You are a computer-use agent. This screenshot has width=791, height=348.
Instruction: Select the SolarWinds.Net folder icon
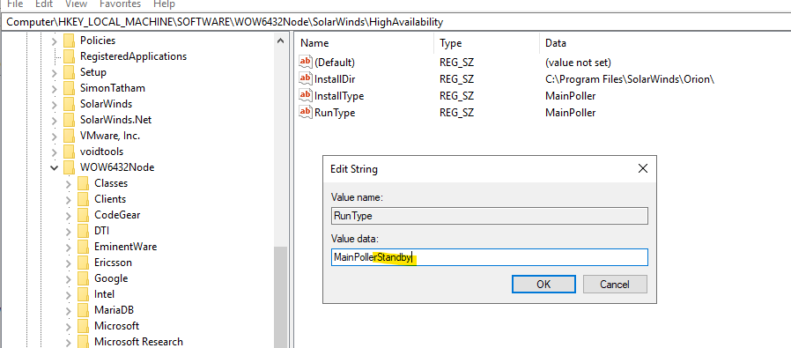coord(69,120)
